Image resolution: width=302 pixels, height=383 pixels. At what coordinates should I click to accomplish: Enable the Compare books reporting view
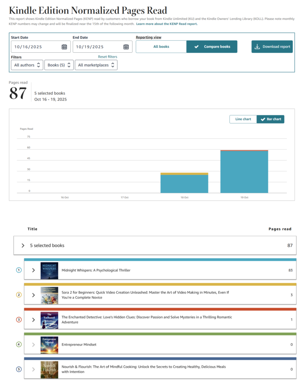pyautogui.click(x=212, y=47)
